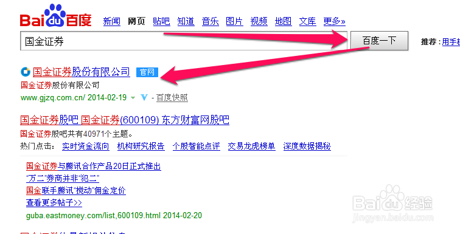Click the blue V verification icon
460x234 pixels.
144,97
